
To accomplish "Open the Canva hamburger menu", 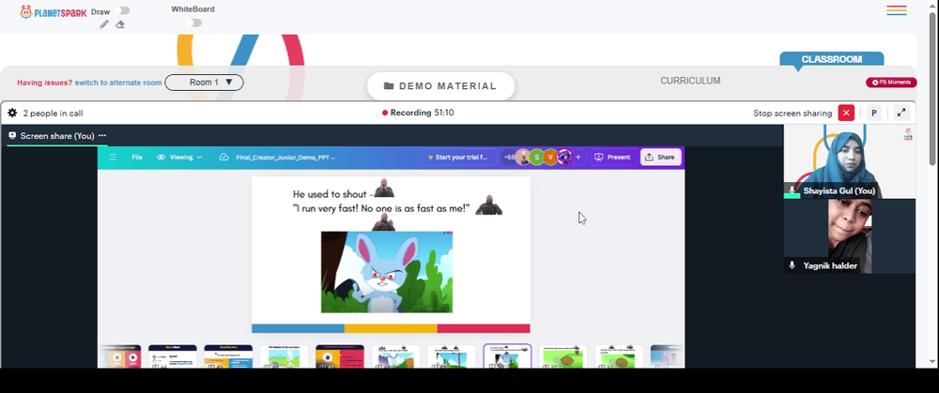I will [x=113, y=158].
